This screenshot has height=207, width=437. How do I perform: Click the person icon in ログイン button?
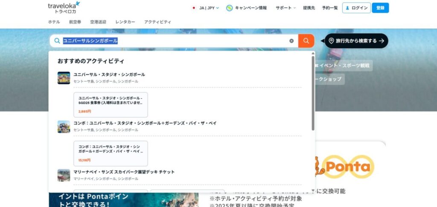(347, 8)
